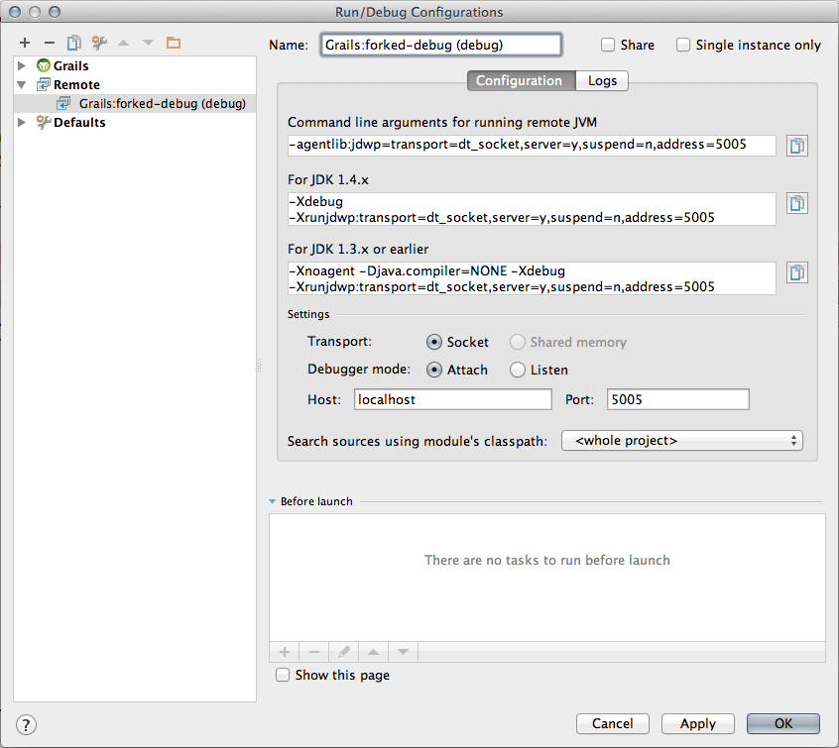Copy the JDK 1.3.x or earlier arguments
This screenshot has height=748, width=839.
click(x=796, y=272)
